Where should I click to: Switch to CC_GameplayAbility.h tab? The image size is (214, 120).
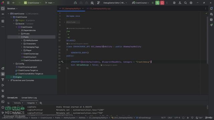coord(71,9)
